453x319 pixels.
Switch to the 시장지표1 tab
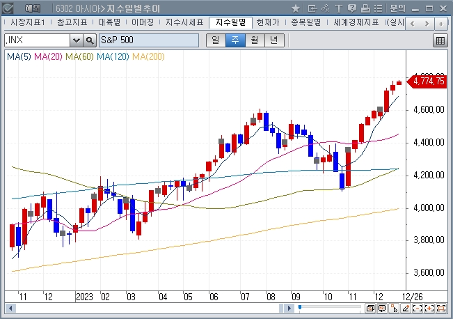pos(27,22)
